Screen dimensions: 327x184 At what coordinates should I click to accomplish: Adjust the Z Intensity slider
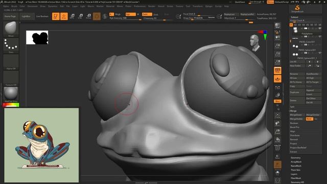pos(158,18)
